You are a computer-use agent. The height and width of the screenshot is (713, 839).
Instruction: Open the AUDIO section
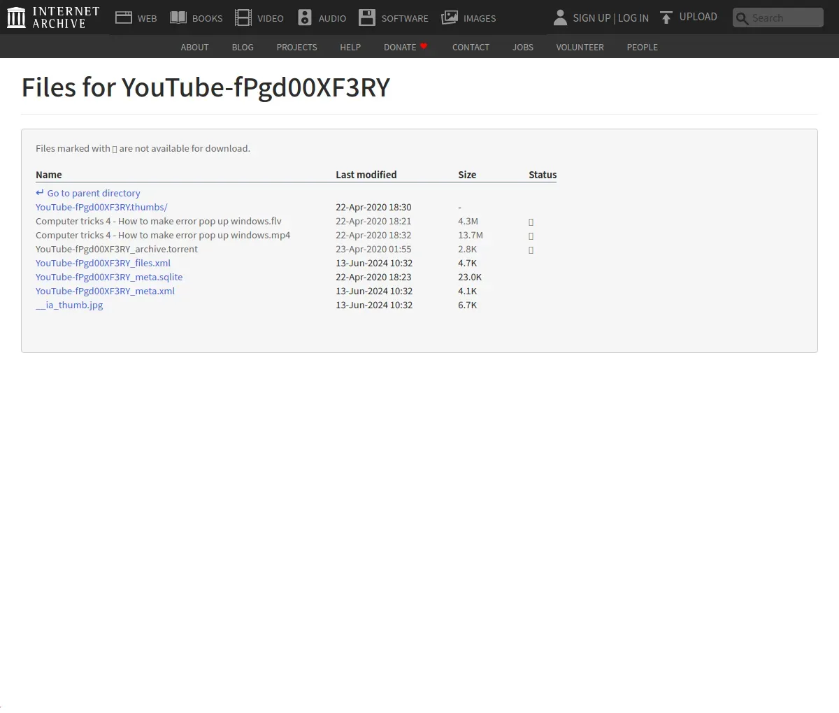(x=332, y=18)
